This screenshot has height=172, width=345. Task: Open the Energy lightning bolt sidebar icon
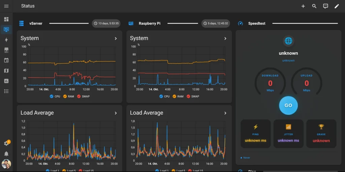point(6,40)
